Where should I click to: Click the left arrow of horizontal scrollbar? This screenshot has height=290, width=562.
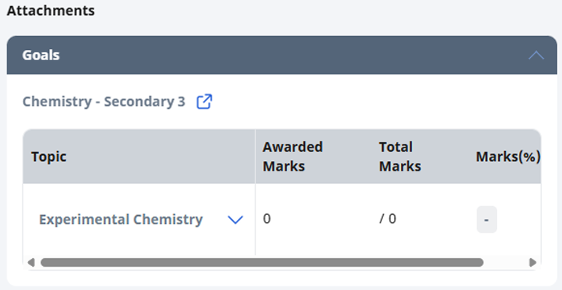click(x=31, y=262)
